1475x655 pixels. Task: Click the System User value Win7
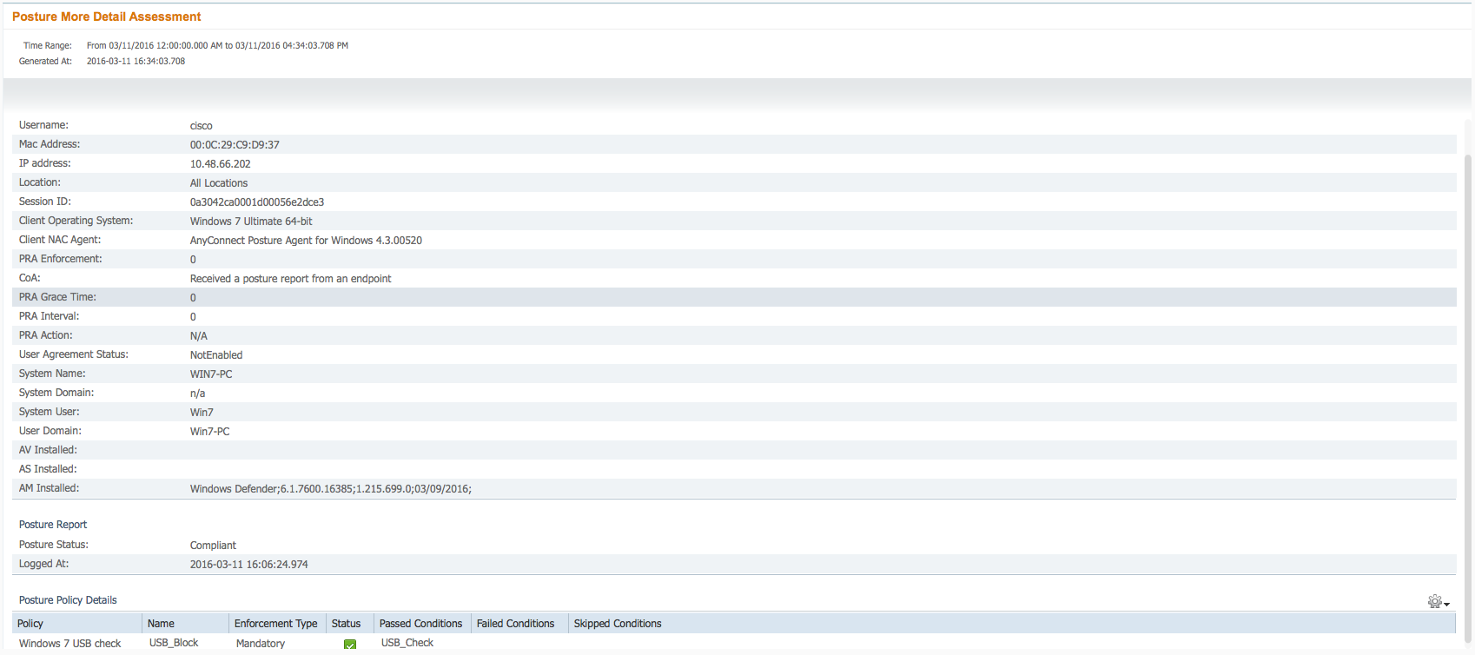tap(202, 413)
